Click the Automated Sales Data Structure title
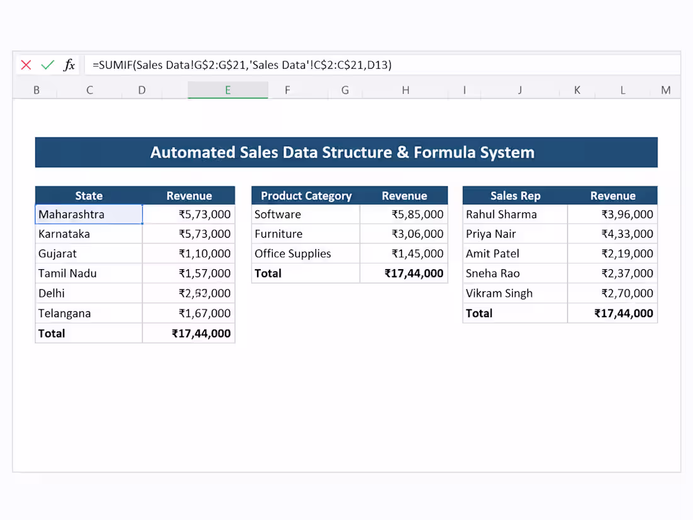The height and width of the screenshot is (520, 693). (346, 153)
